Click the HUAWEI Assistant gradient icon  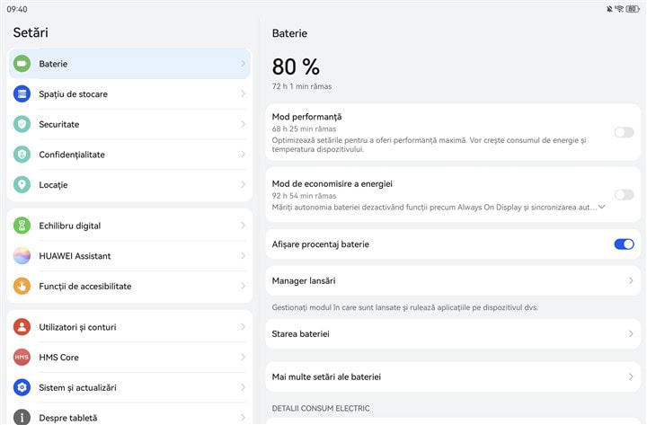(22, 255)
